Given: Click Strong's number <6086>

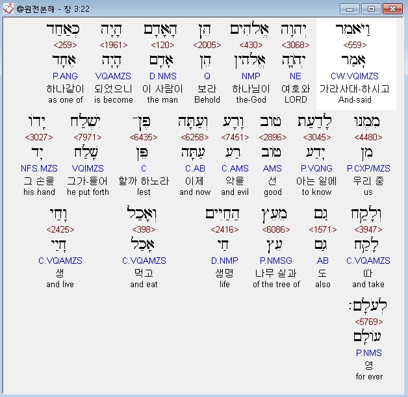Looking at the screenshot, I should click(276, 229).
